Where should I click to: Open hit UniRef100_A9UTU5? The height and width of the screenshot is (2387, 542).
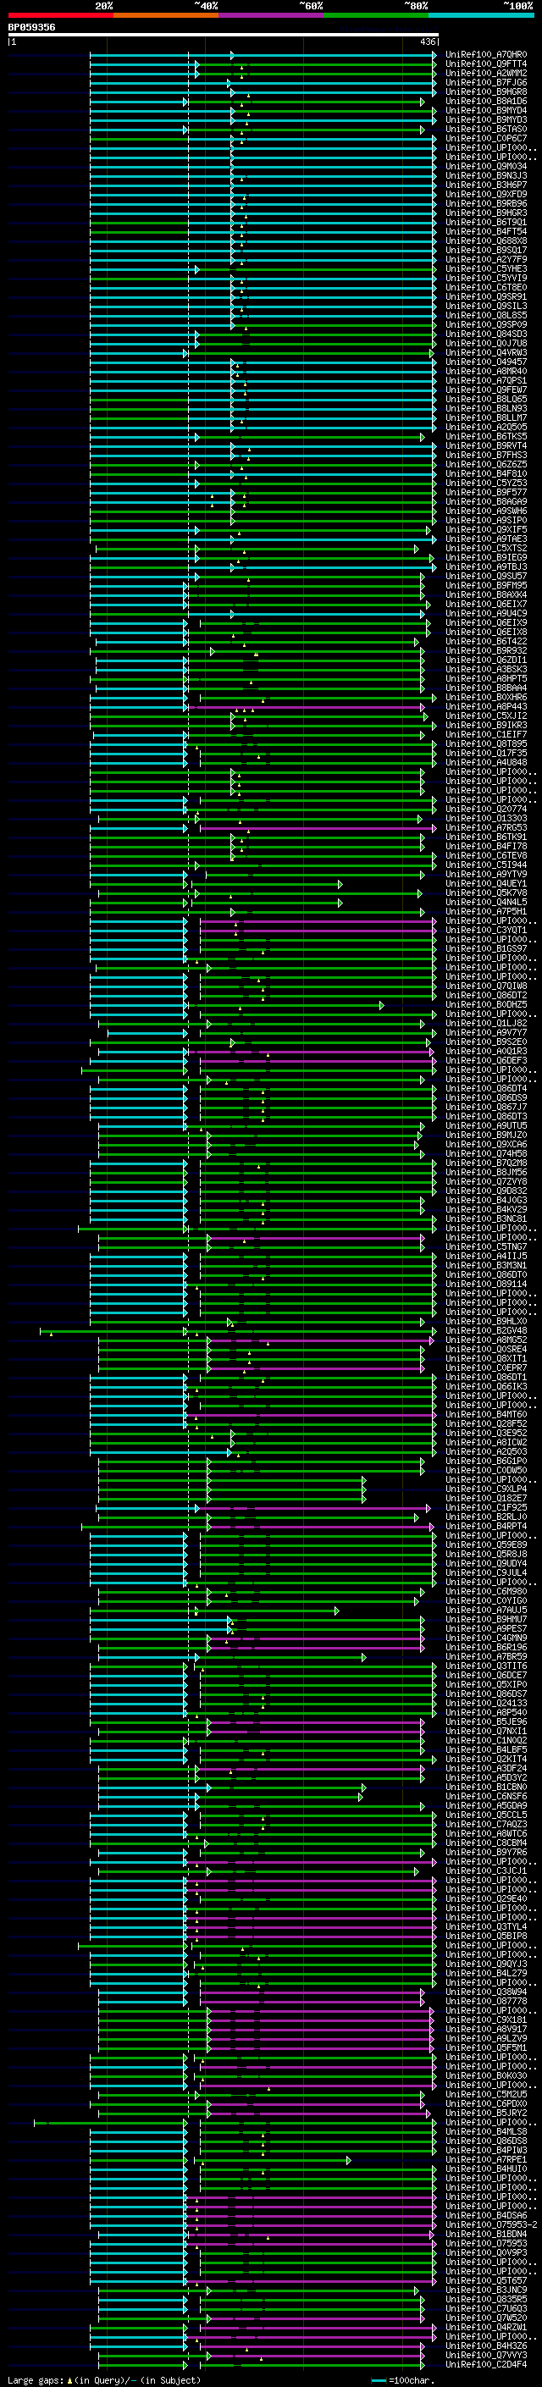(485, 1126)
